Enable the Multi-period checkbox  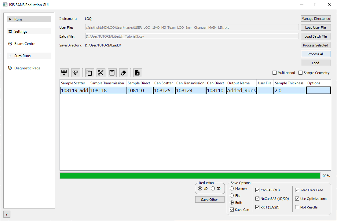(274, 73)
